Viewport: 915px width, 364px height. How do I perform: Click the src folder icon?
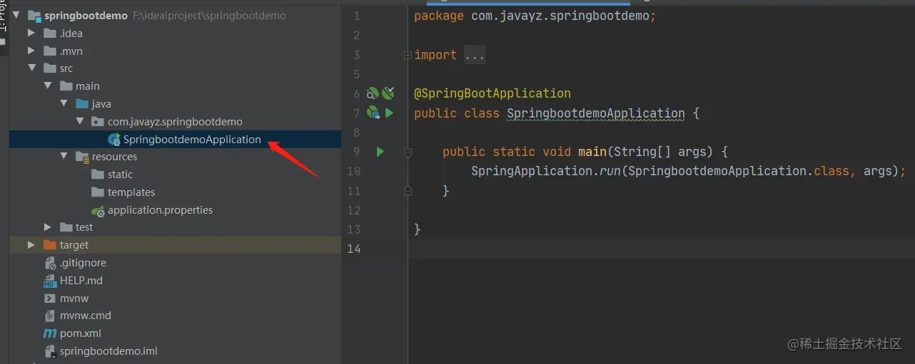(x=50, y=68)
